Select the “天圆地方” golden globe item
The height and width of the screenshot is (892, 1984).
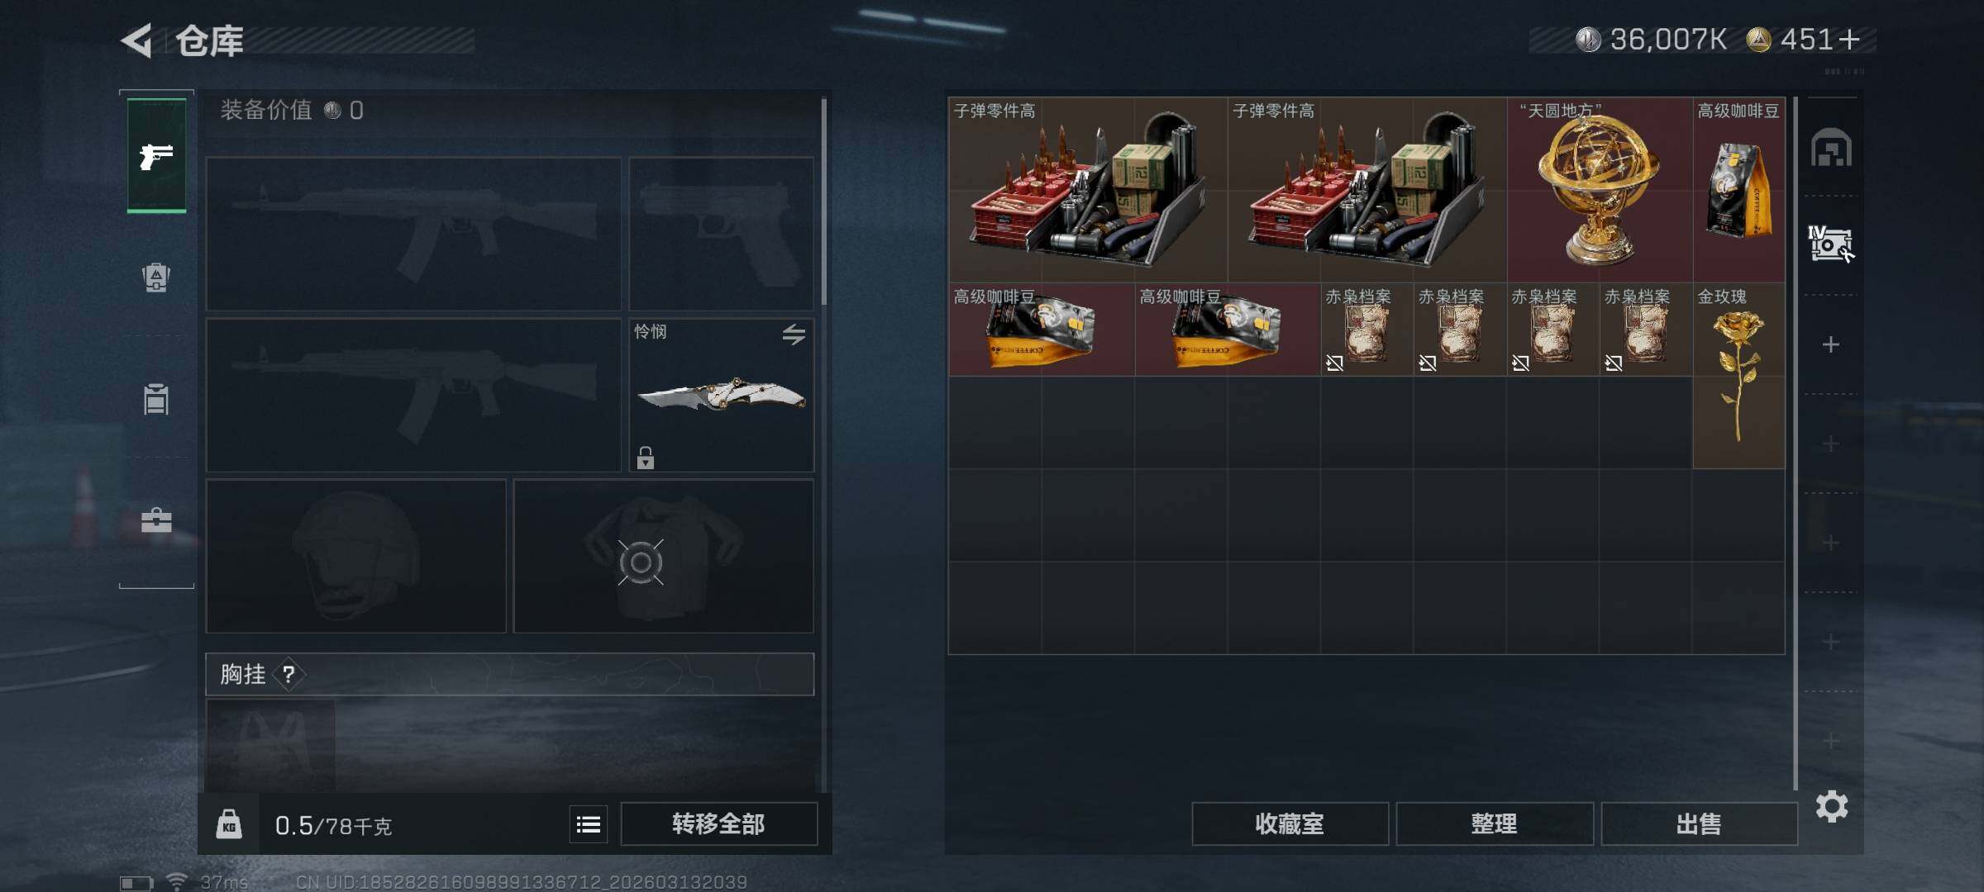pos(1599,190)
